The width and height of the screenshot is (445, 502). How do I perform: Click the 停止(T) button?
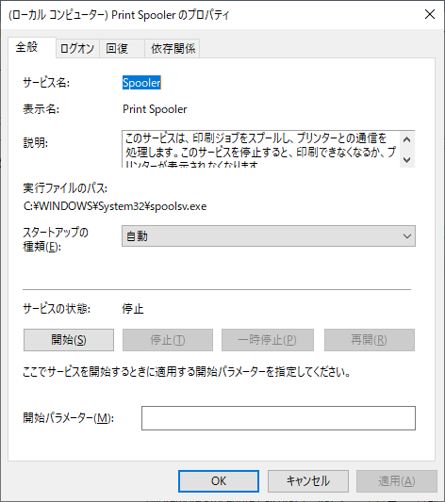coord(168,340)
